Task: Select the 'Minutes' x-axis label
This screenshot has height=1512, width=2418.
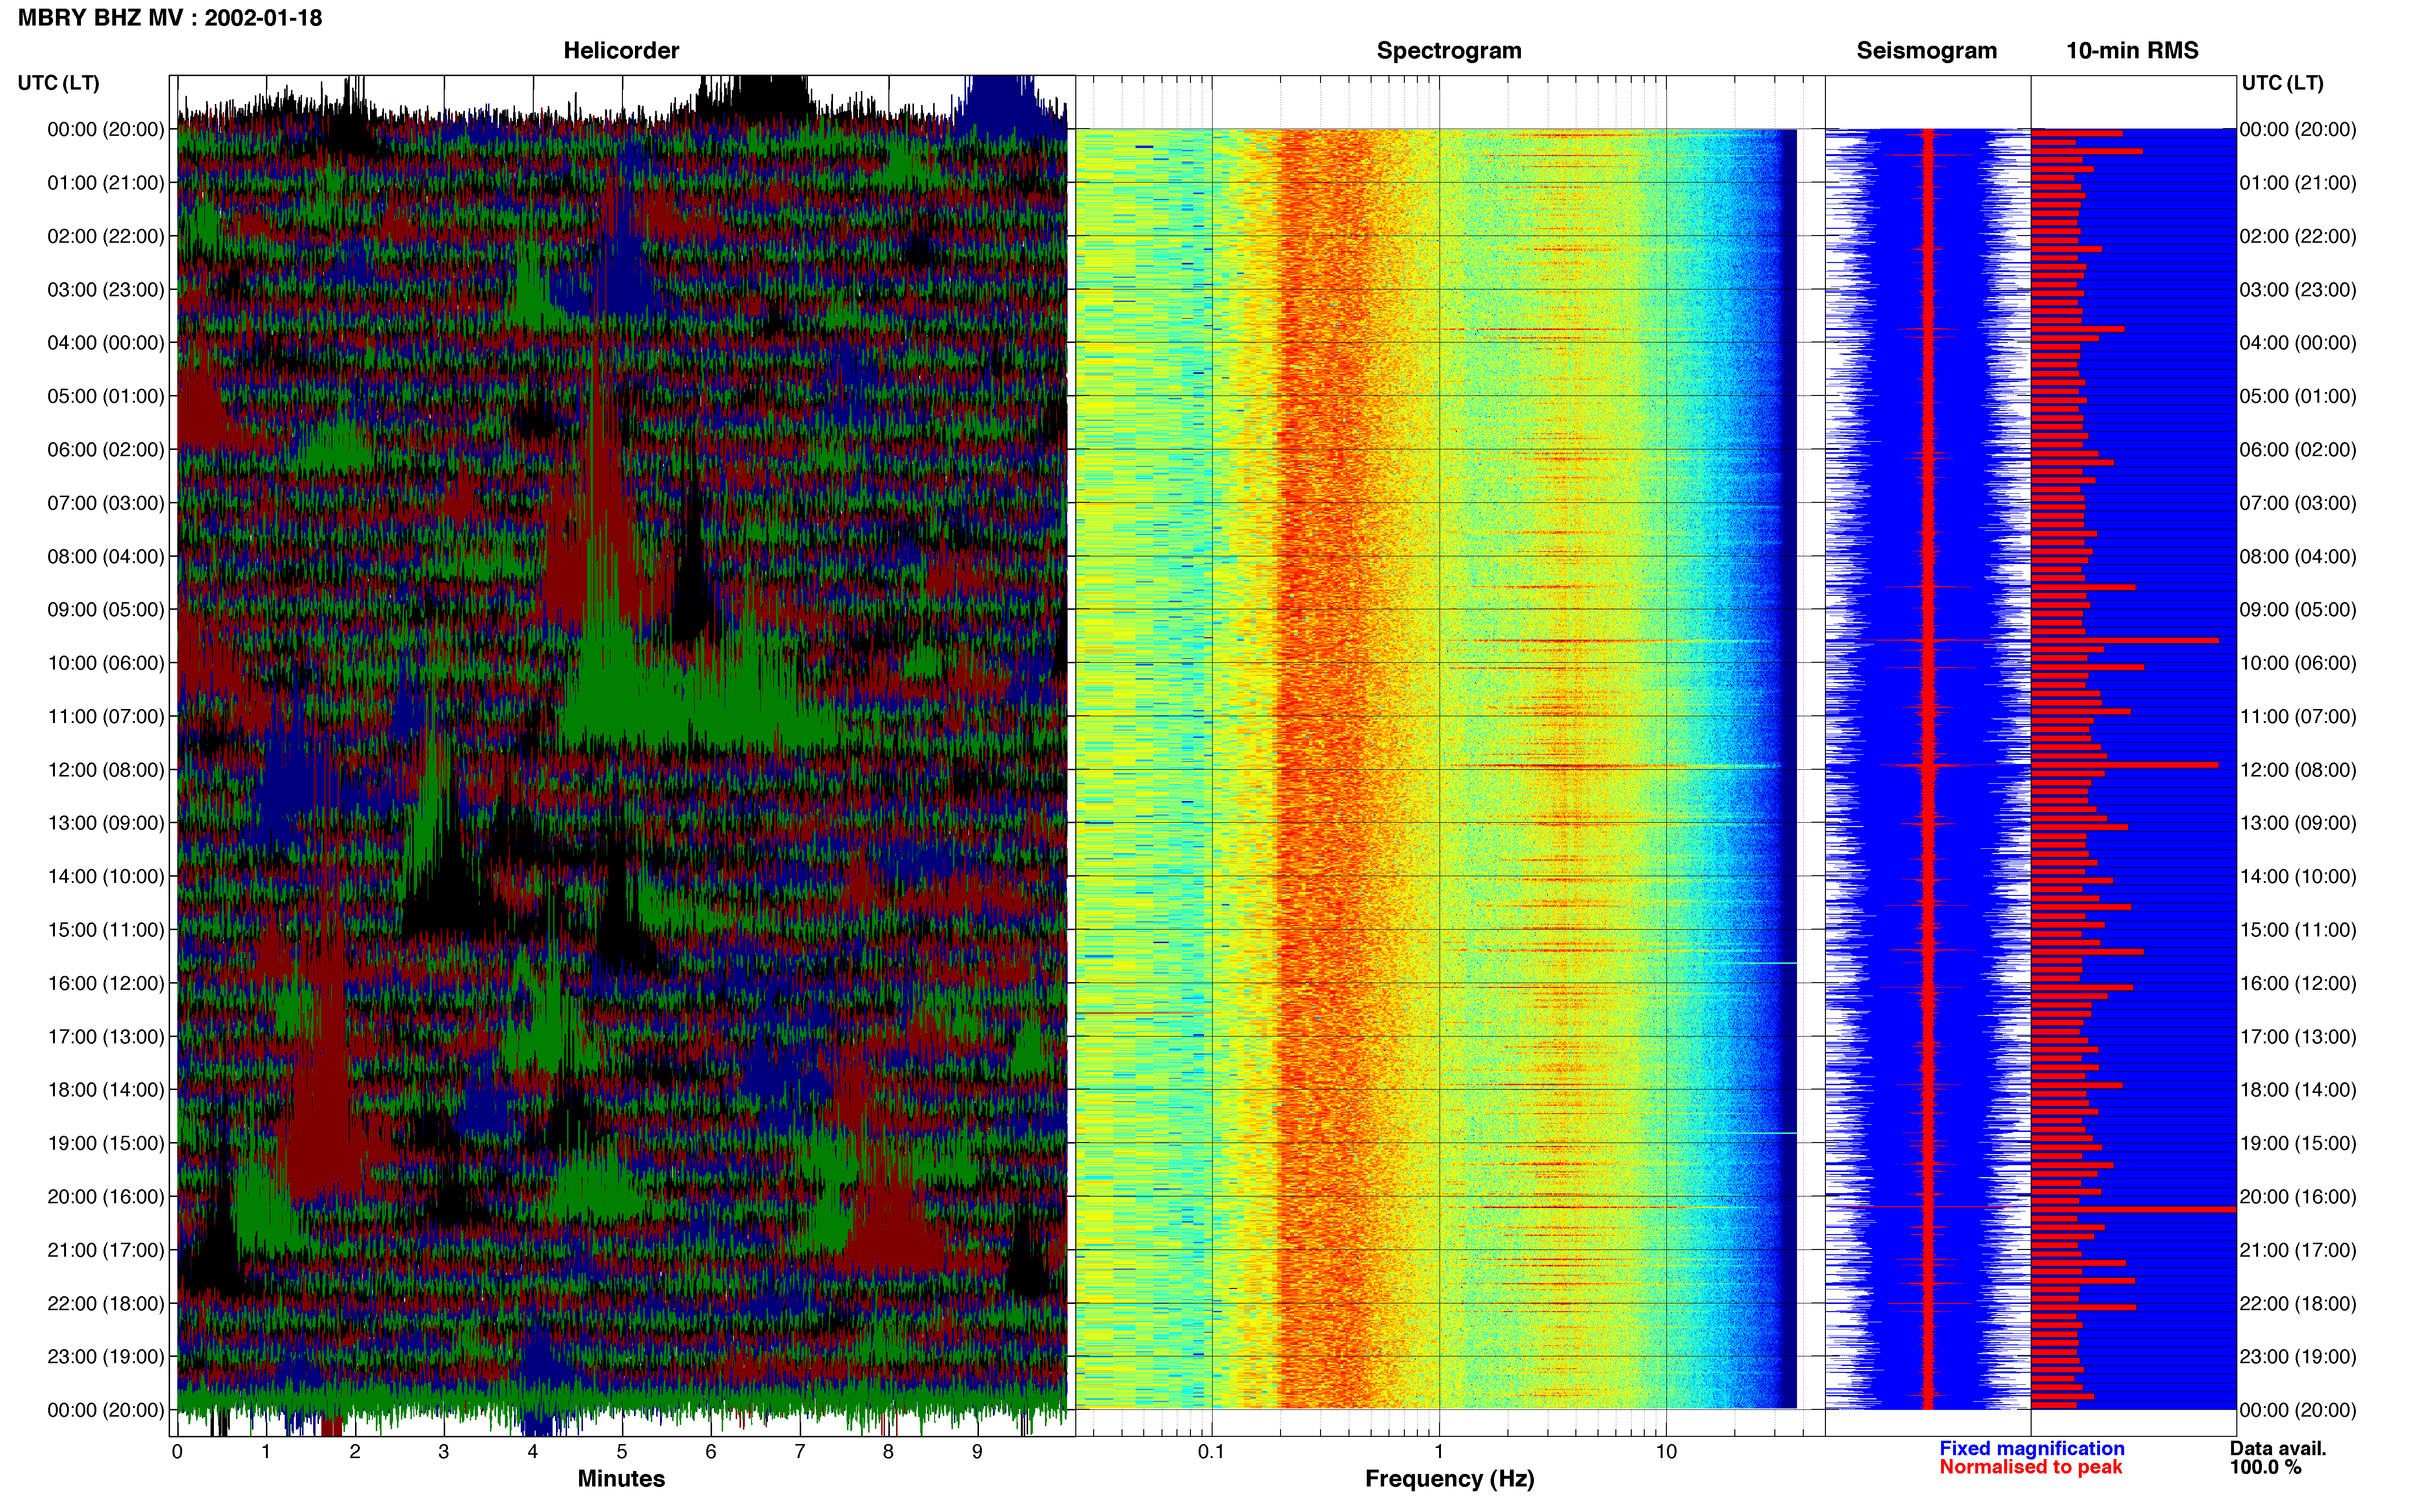Action: click(621, 1479)
